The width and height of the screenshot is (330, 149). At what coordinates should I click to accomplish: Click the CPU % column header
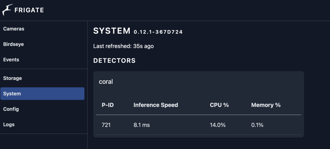tap(219, 105)
